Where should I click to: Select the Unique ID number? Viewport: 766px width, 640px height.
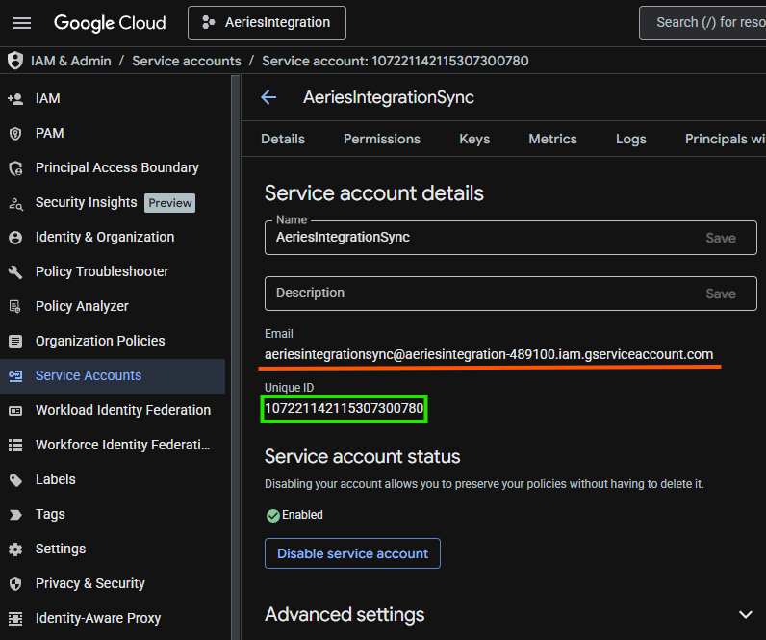point(344,409)
